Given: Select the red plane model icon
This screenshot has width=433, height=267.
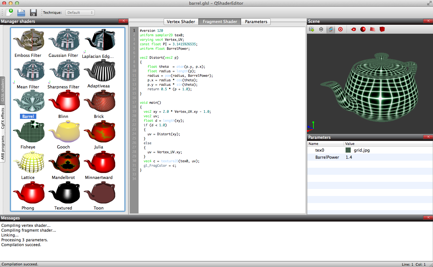Looking at the screenshot, I should [372, 29].
